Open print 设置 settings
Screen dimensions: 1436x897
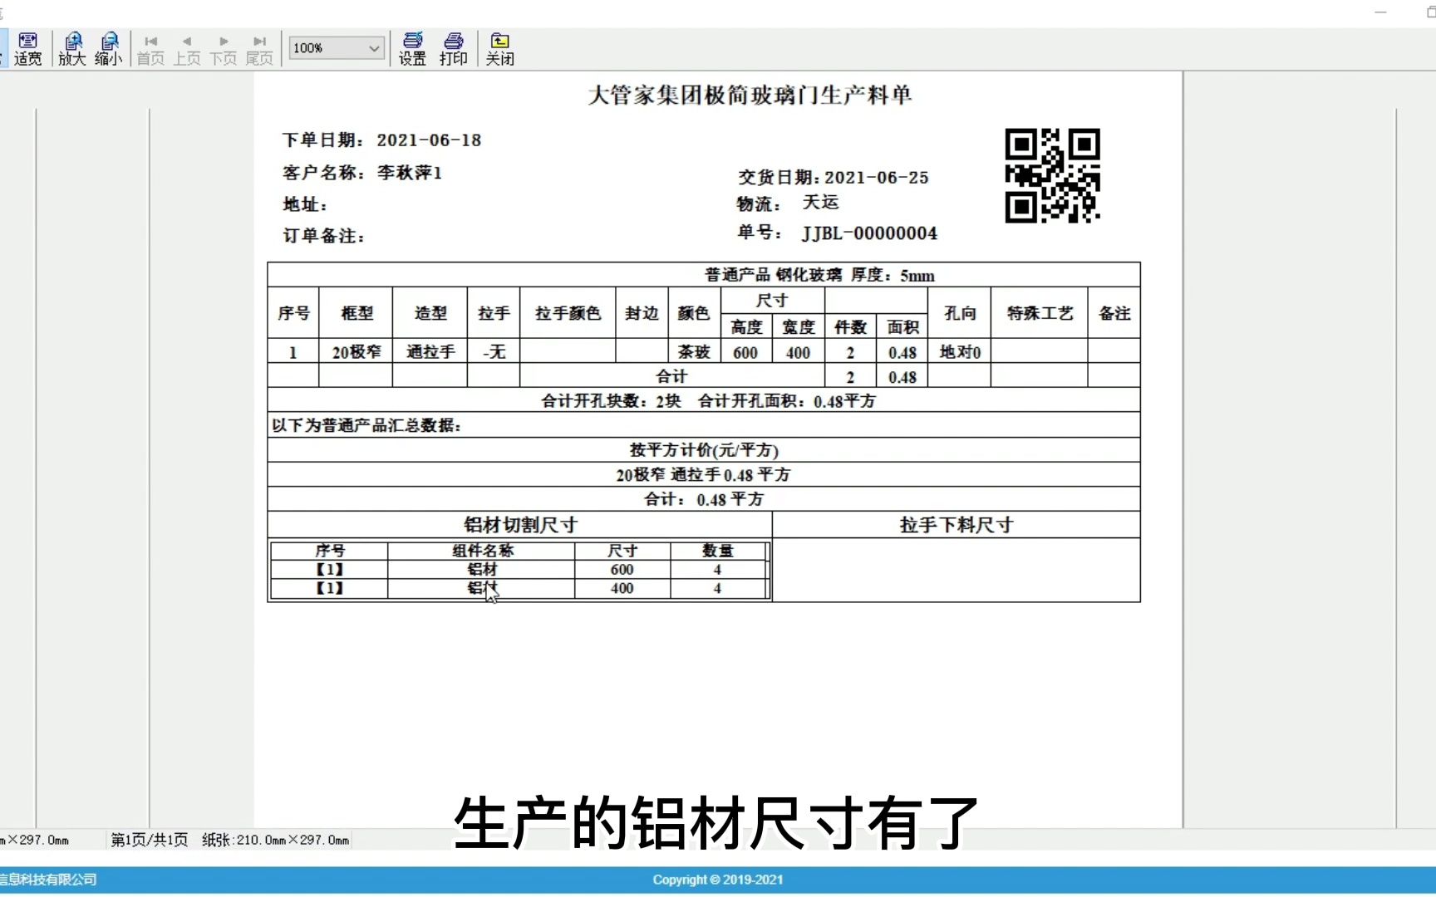pos(412,49)
